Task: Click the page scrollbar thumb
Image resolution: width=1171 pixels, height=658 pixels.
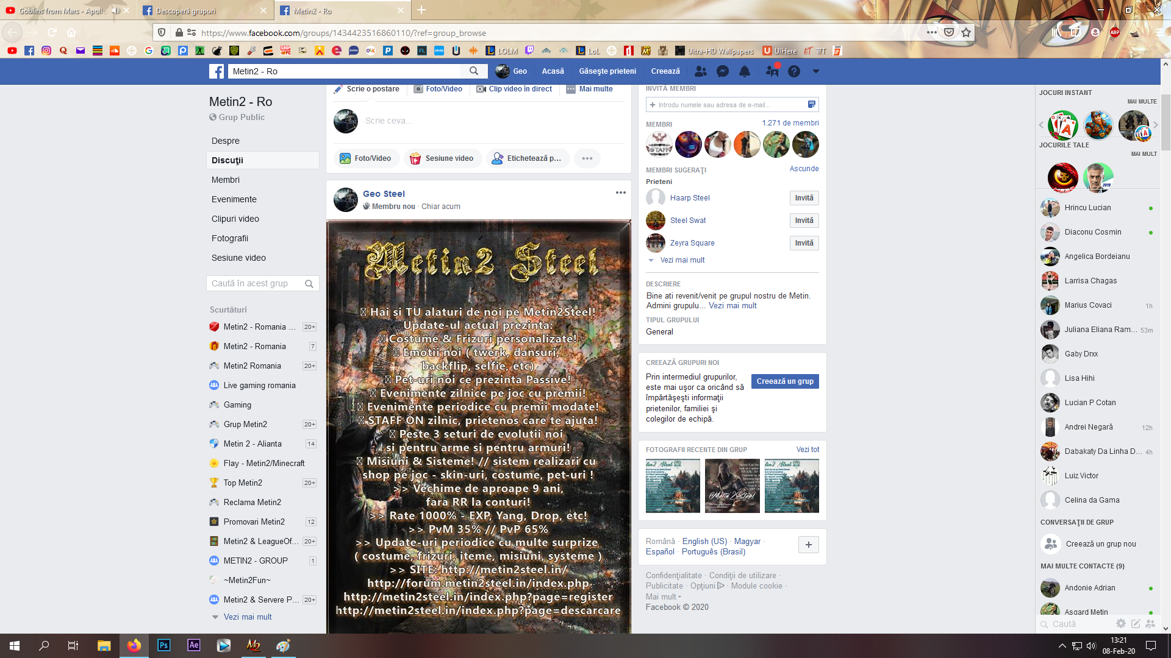Action: (1166, 122)
